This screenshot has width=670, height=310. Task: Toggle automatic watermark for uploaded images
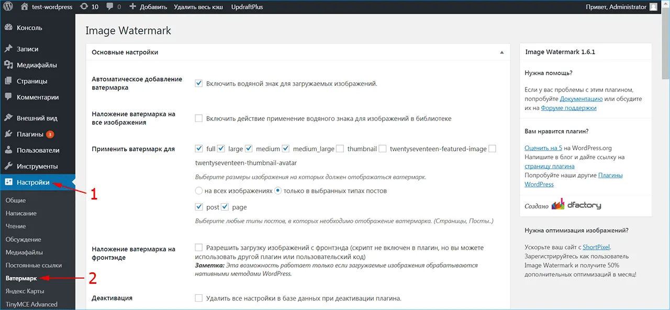coord(199,83)
